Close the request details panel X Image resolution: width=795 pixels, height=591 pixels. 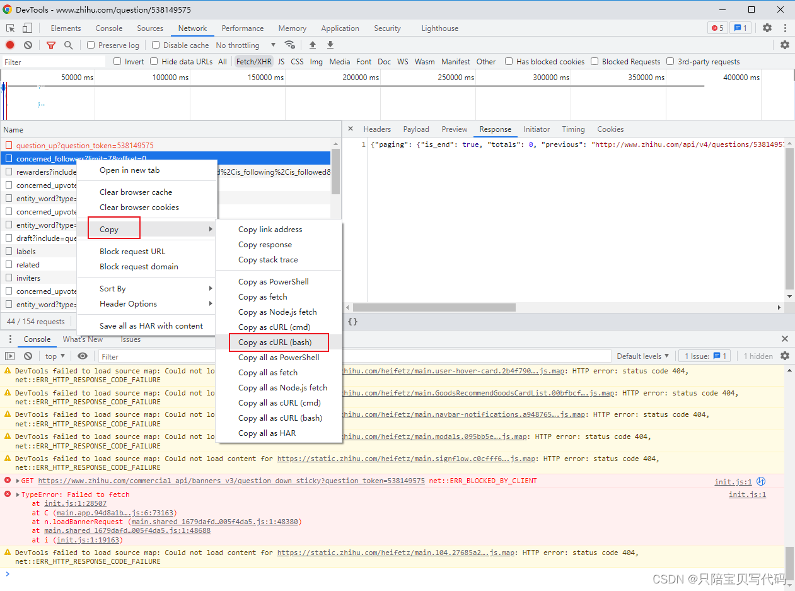[x=351, y=129]
